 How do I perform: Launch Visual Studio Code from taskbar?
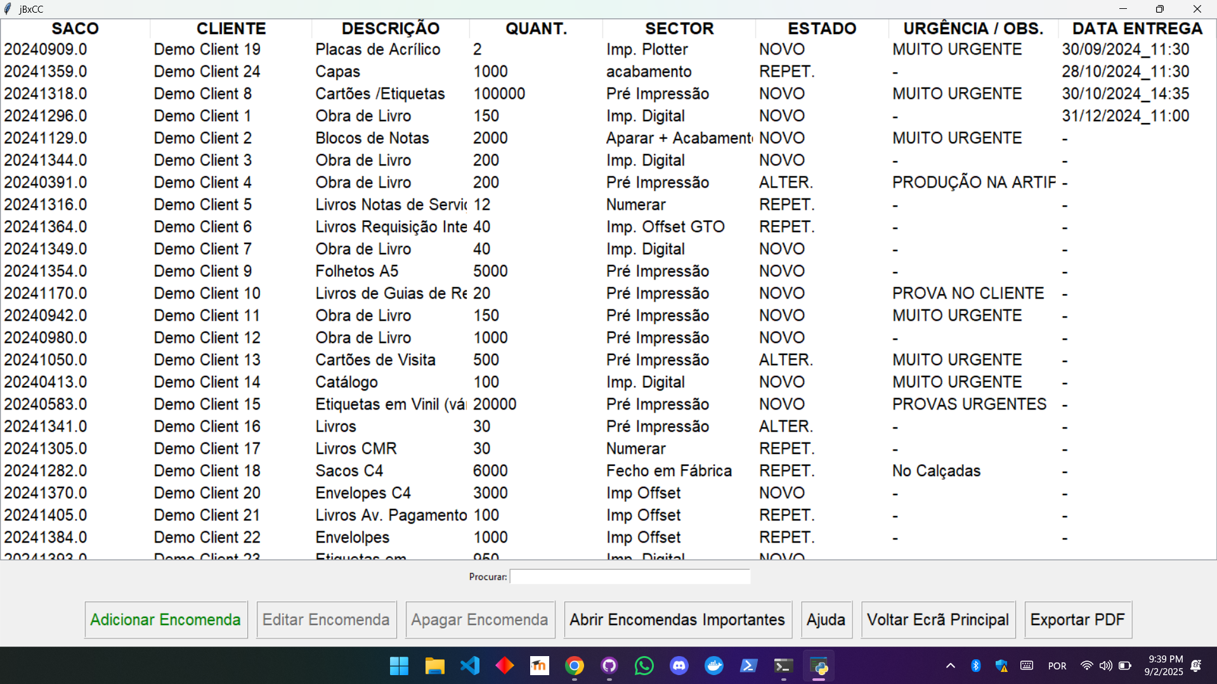pos(470,666)
